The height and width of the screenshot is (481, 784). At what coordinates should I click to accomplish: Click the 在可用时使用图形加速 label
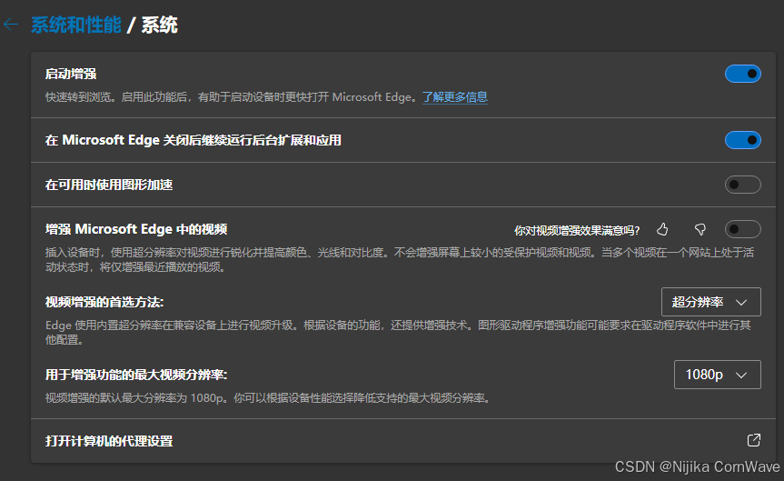point(109,185)
